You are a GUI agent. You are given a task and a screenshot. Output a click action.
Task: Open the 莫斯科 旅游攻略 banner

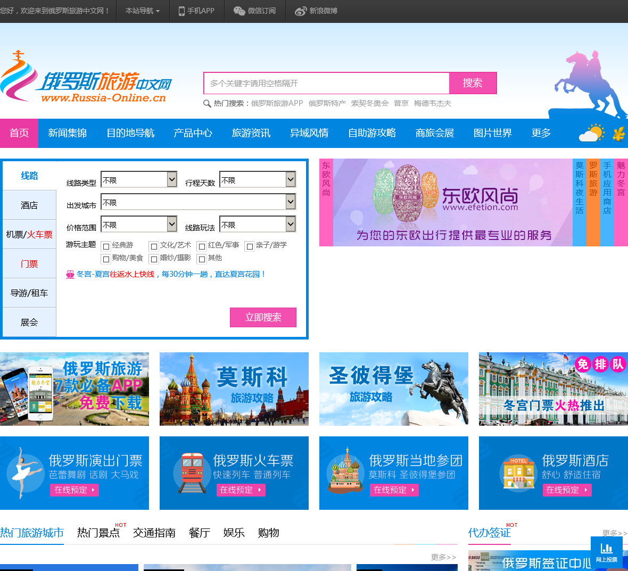(234, 389)
